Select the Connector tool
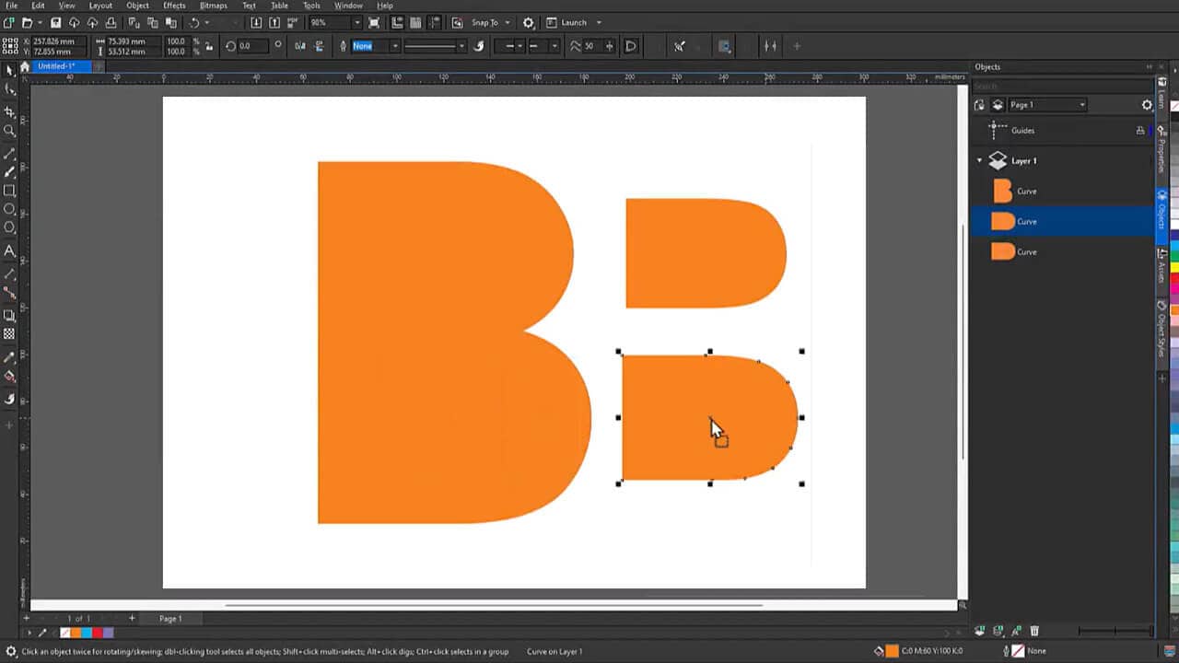The image size is (1179, 663). (x=10, y=292)
